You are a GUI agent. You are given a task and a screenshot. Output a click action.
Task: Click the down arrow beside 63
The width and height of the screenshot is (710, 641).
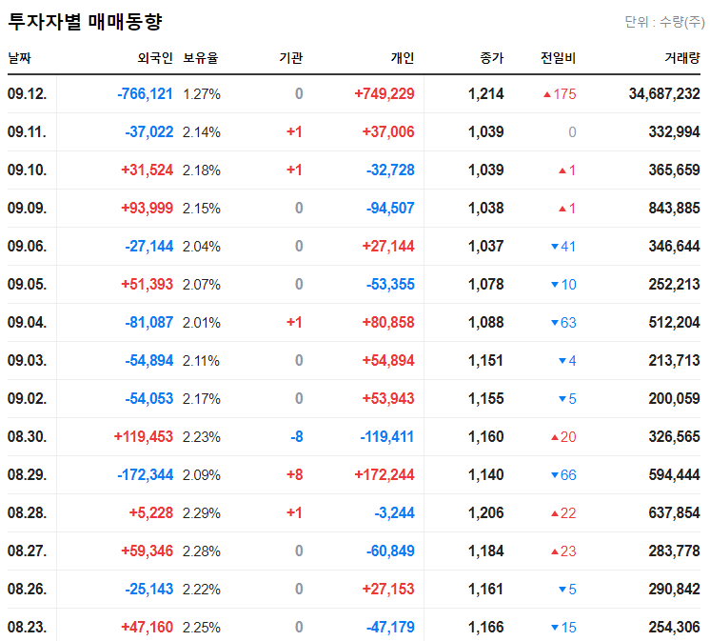click(x=555, y=323)
